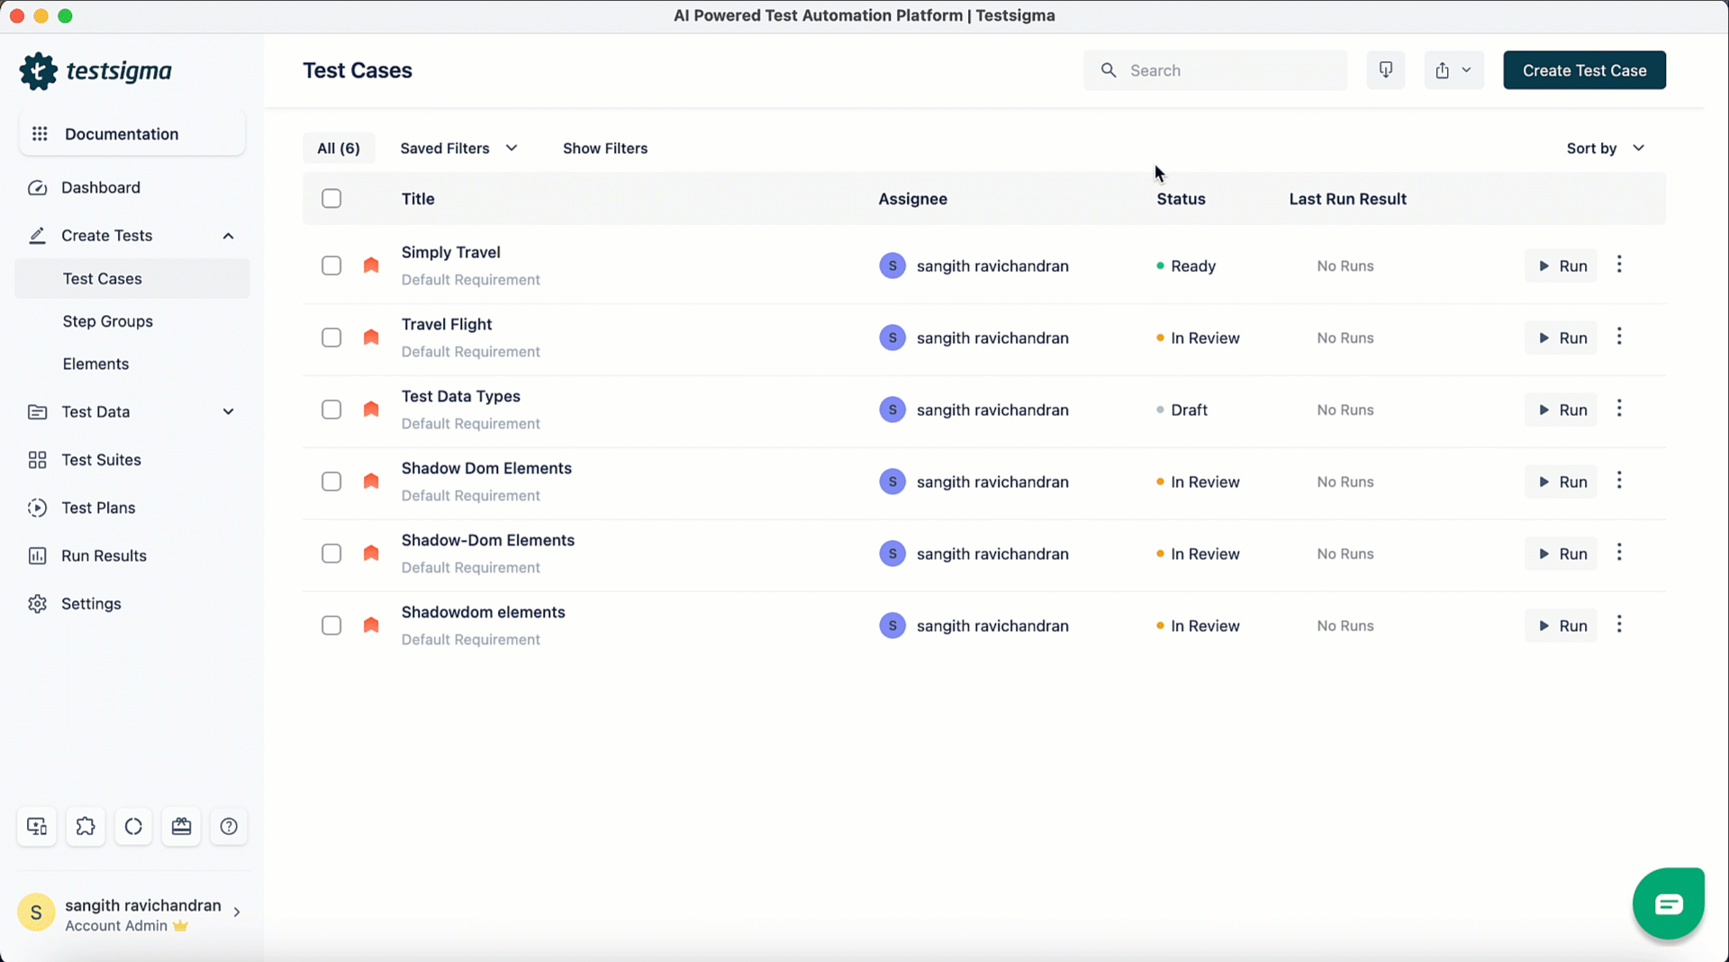
Task: Open the devices icon in bottom toolbar
Action: tap(37, 826)
